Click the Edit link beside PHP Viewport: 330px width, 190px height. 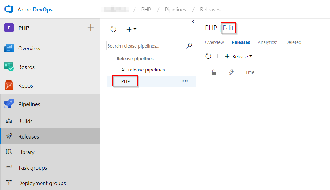(x=228, y=28)
